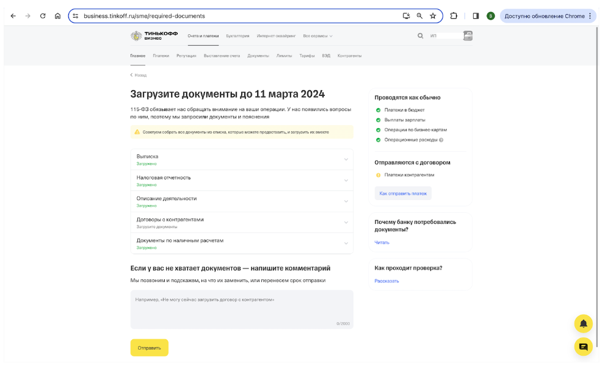616x374 pixels.
Task: Toggle the browser side panel icon
Action: click(476, 16)
